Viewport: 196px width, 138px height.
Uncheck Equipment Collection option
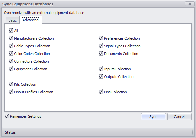(11, 69)
